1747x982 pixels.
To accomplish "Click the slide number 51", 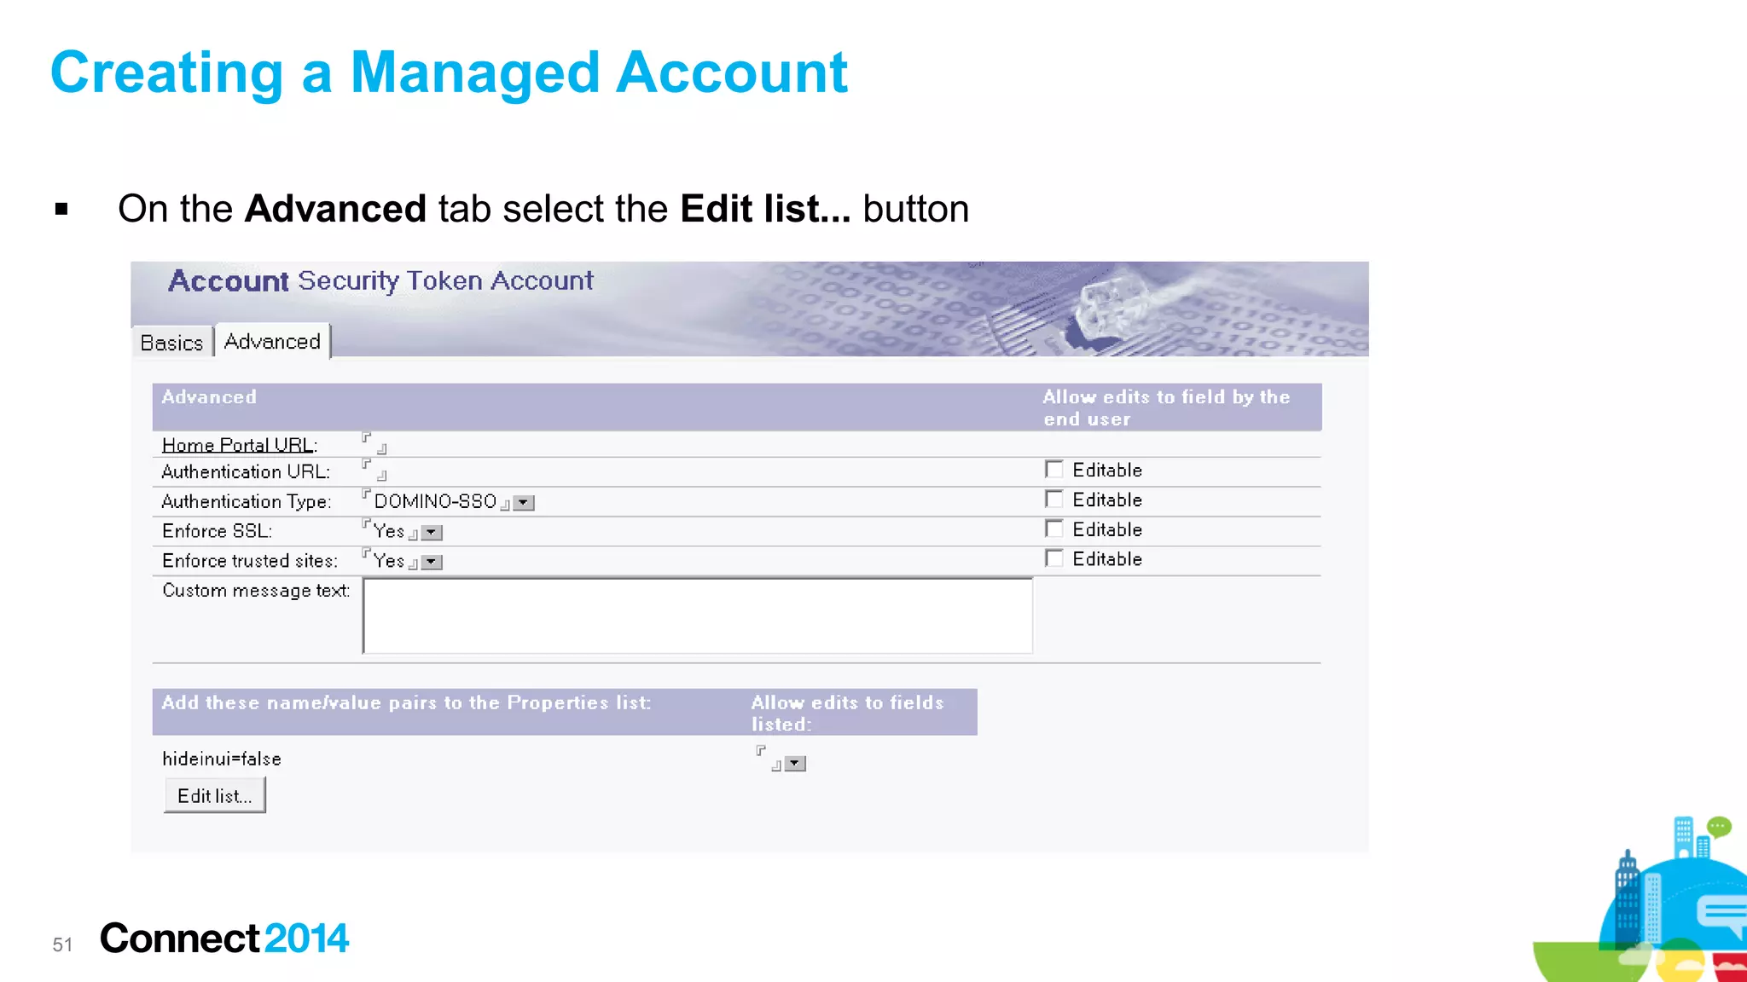I will pos(62,944).
